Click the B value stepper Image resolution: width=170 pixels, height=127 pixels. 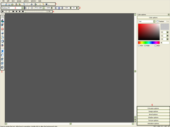click(x=167, y=39)
